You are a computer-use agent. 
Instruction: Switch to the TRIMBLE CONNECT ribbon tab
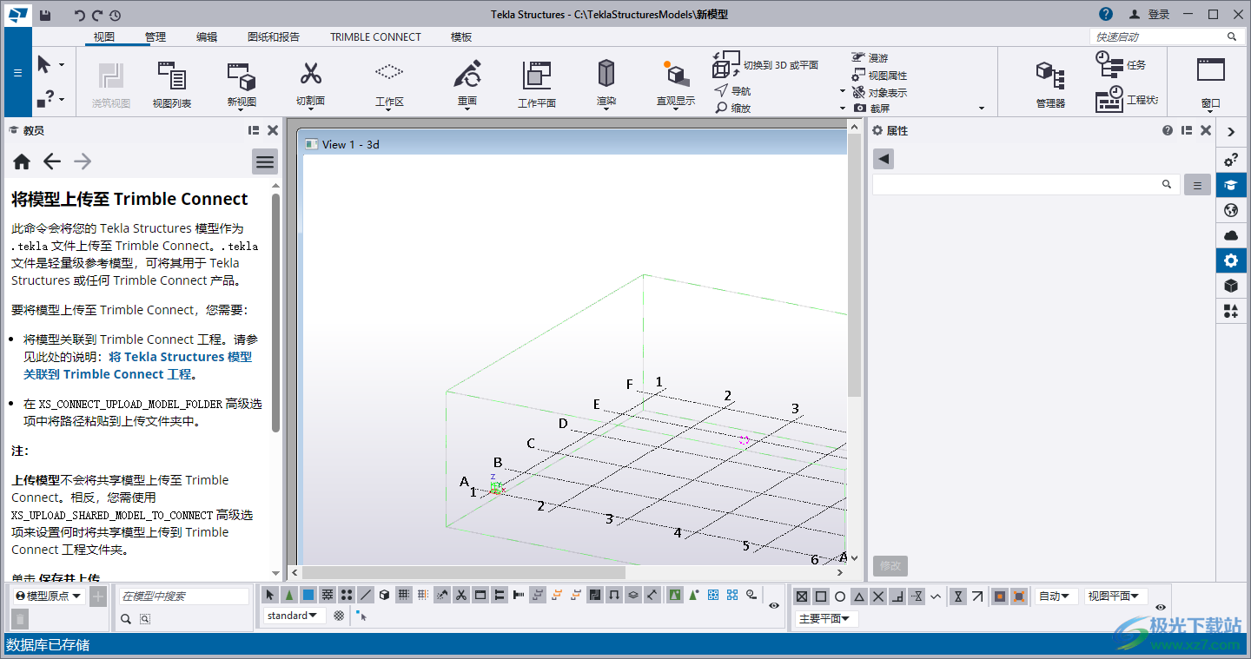pyautogui.click(x=374, y=36)
